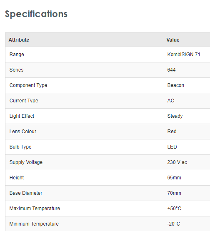Select the Series row label

16,70
